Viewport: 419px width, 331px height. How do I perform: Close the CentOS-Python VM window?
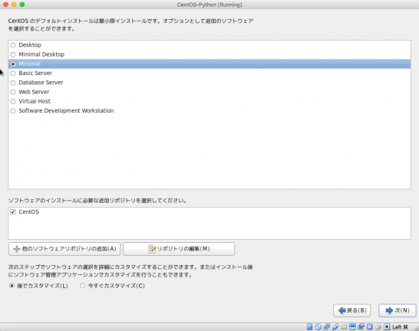pos(5,5)
